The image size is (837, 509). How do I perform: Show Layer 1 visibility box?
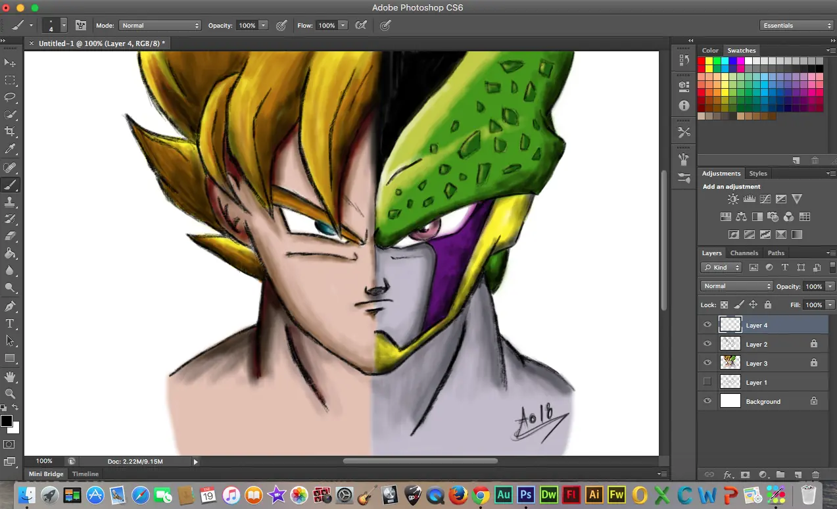(707, 381)
